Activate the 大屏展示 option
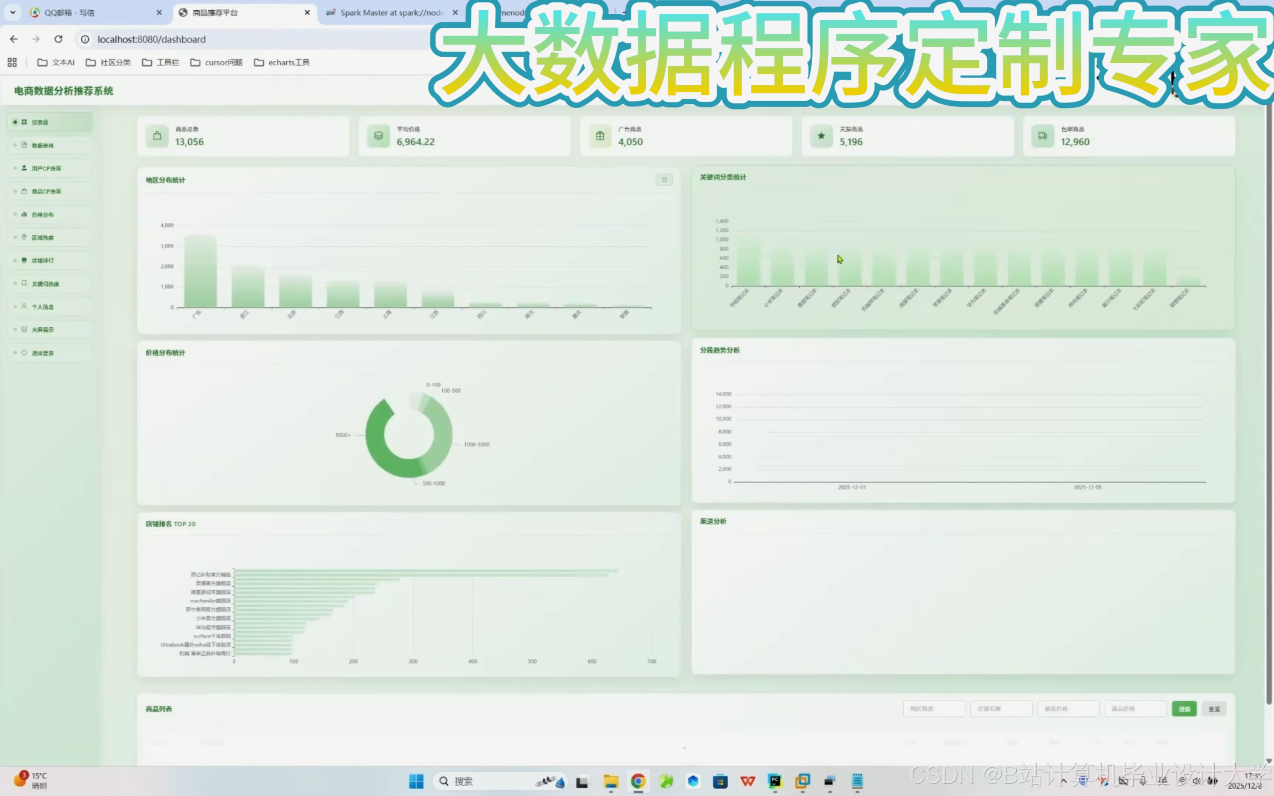 [x=43, y=329]
